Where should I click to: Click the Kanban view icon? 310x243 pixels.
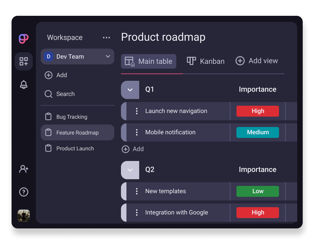tap(191, 61)
